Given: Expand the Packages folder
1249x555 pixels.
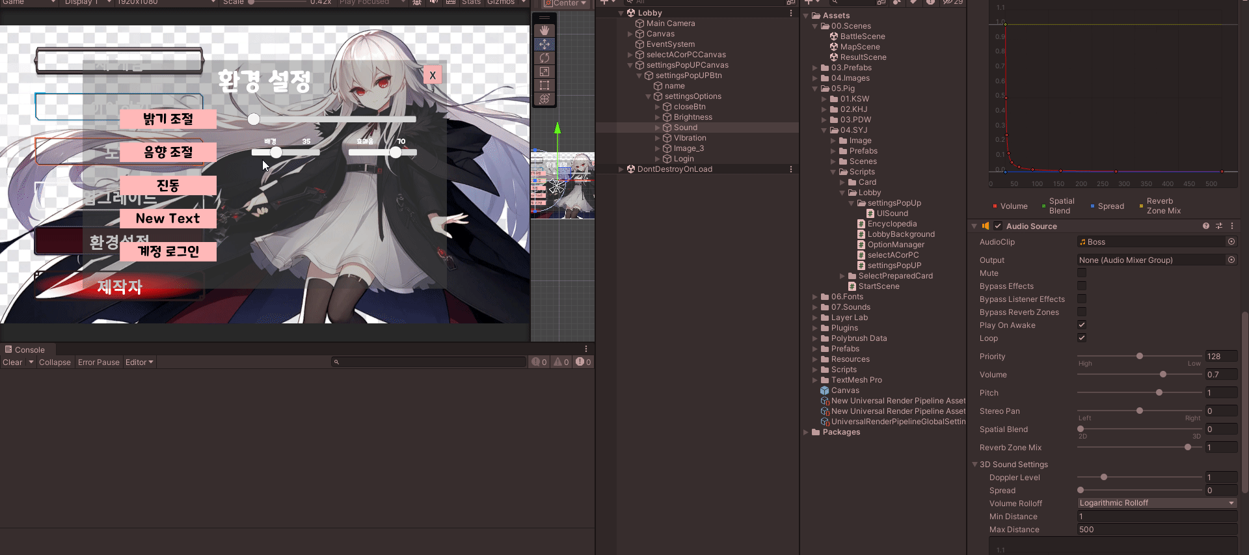Looking at the screenshot, I should (806, 432).
